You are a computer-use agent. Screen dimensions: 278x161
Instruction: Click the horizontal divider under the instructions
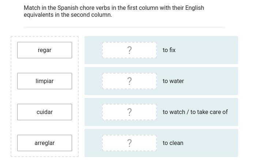tap(124, 27)
